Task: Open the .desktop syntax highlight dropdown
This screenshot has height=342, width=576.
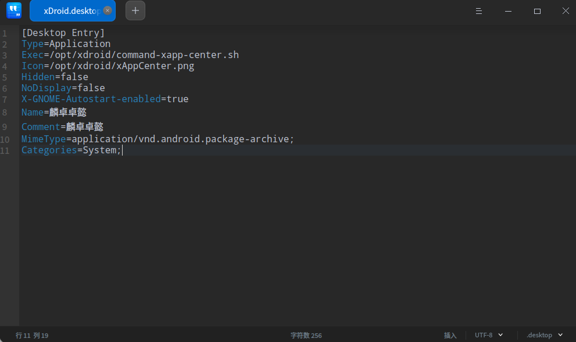Action: pyautogui.click(x=545, y=335)
